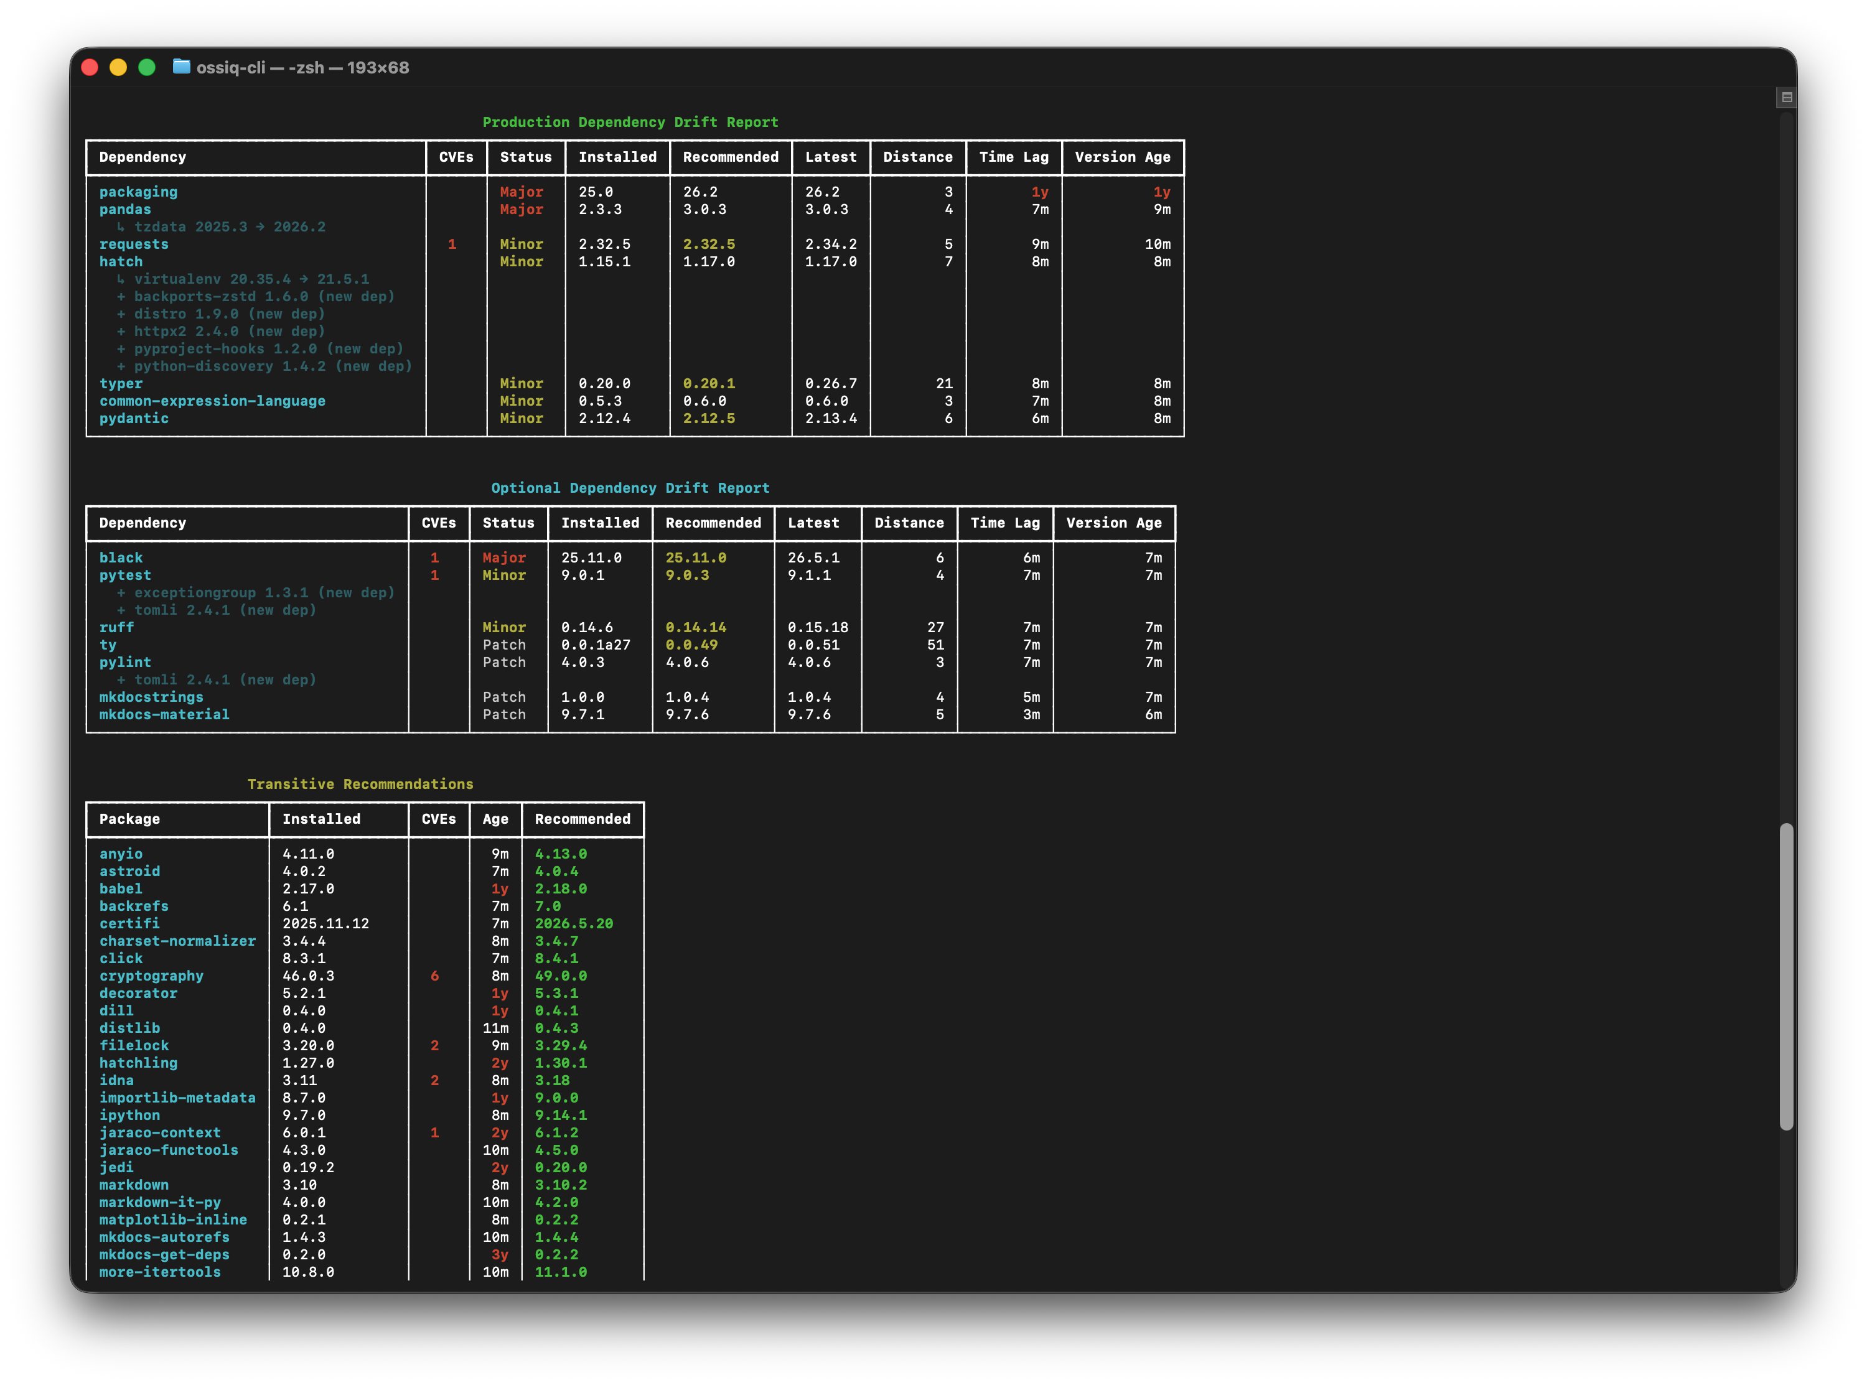Click the 'Installed' header in transitive table
Screen dimensions: 1867x1385
(321, 819)
